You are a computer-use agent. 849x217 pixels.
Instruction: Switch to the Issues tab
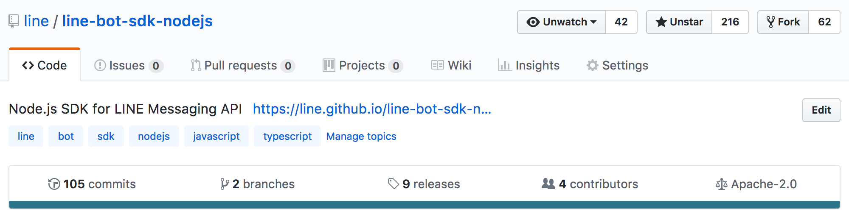pyautogui.click(x=129, y=65)
